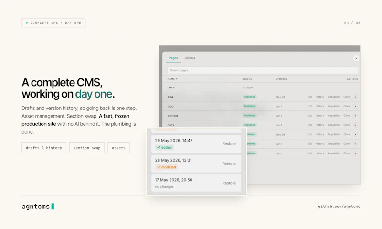
Task: Open History for the Published docs page
Action: point(319,125)
